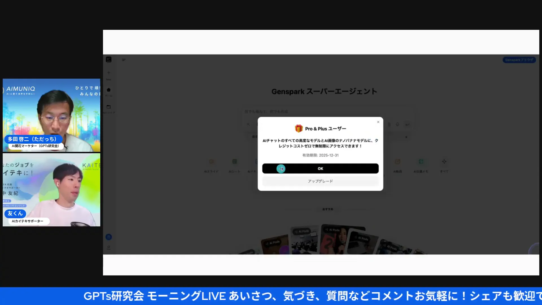The image size is (542, 305).
Task: Toggle the sidebar collapse menu icon
Action: tap(124, 60)
